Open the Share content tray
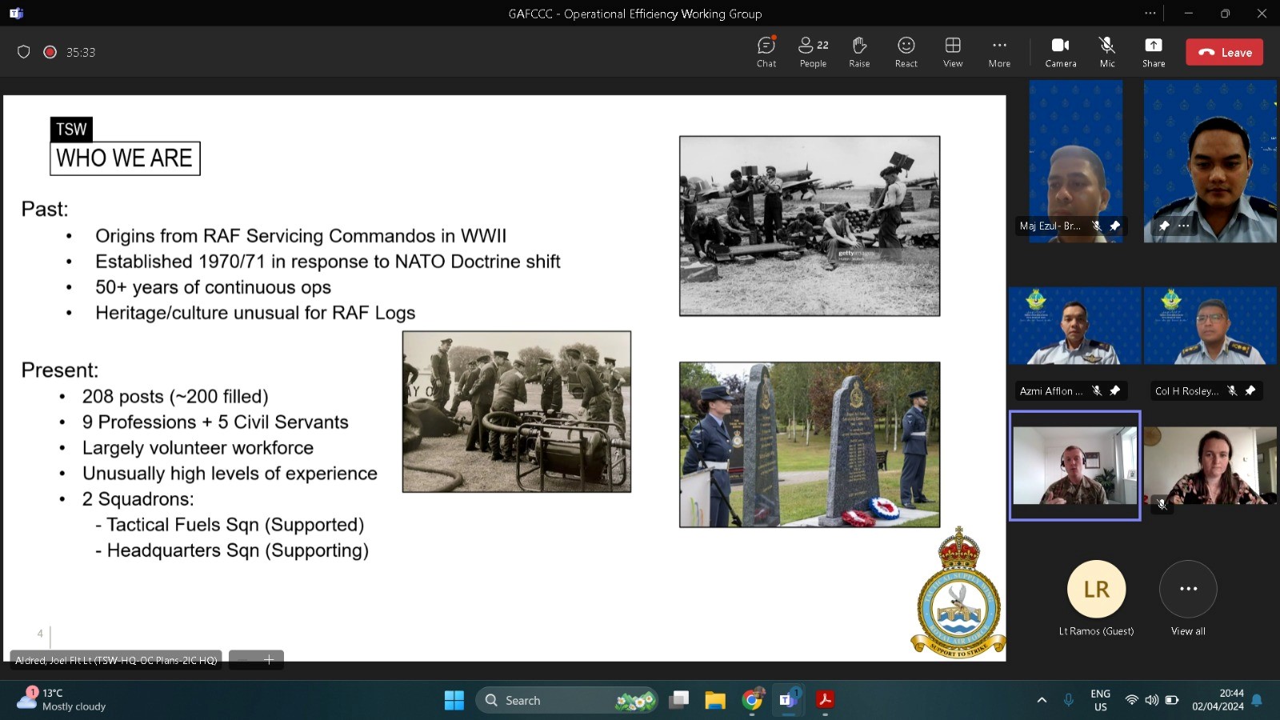The width and height of the screenshot is (1280, 720). point(1154,52)
